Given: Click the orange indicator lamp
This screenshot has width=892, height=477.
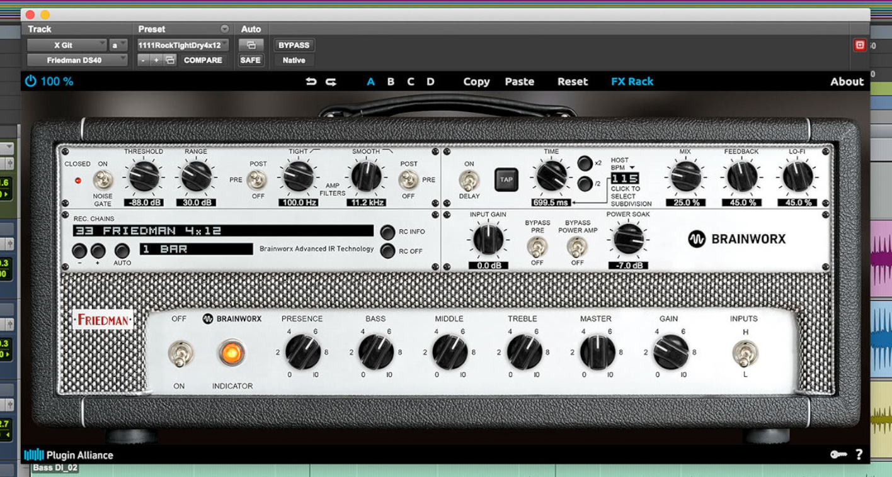Looking at the screenshot, I should click(232, 353).
